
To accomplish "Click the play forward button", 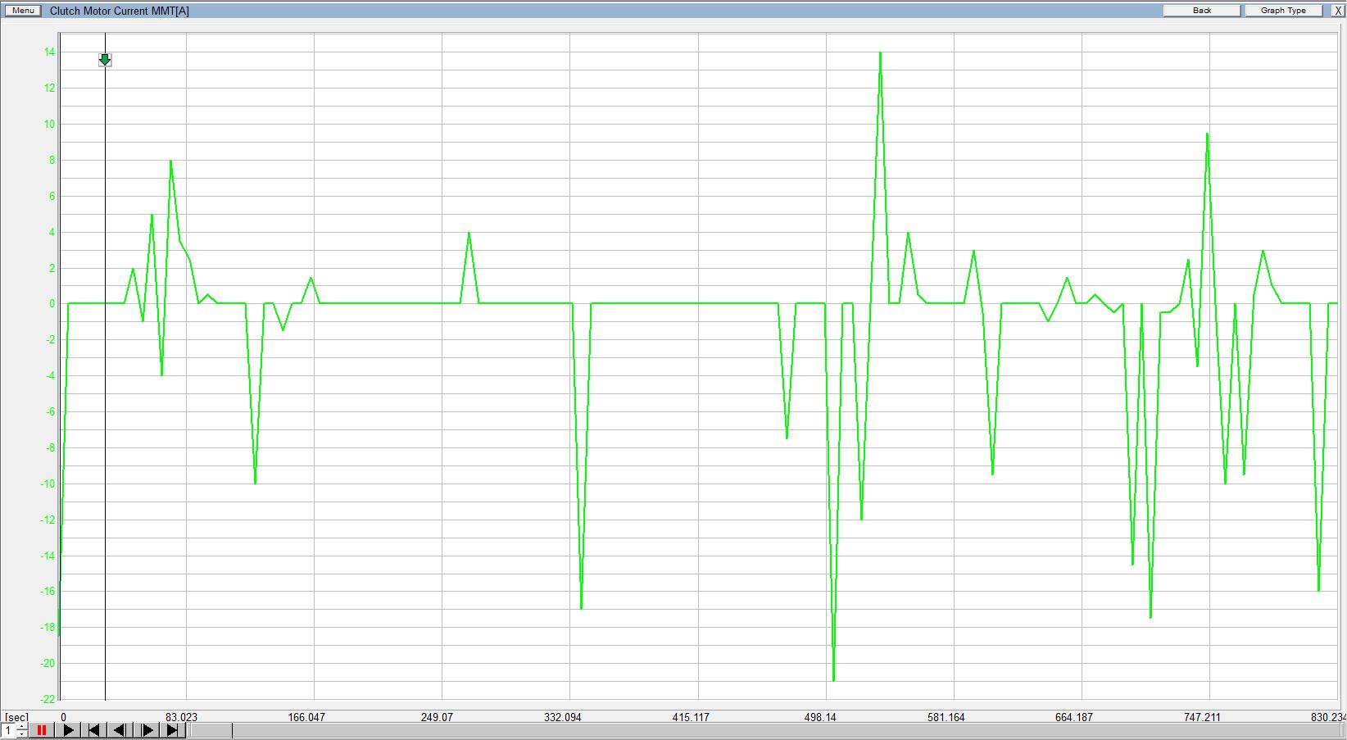I will (x=68, y=730).
